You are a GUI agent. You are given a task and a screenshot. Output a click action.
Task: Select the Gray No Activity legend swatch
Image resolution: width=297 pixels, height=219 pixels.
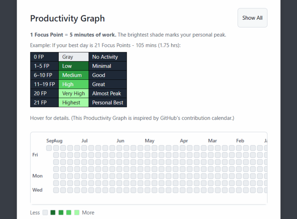pyautogui.click(x=74, y=57)
